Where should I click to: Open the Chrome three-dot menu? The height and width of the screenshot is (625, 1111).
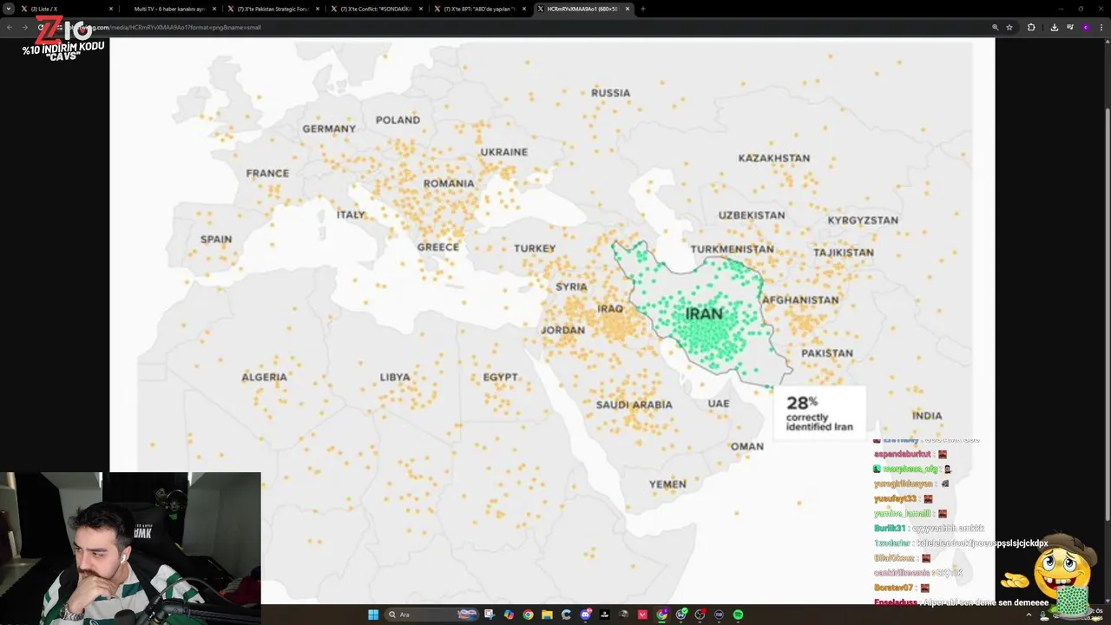[x=1101, y=27]
